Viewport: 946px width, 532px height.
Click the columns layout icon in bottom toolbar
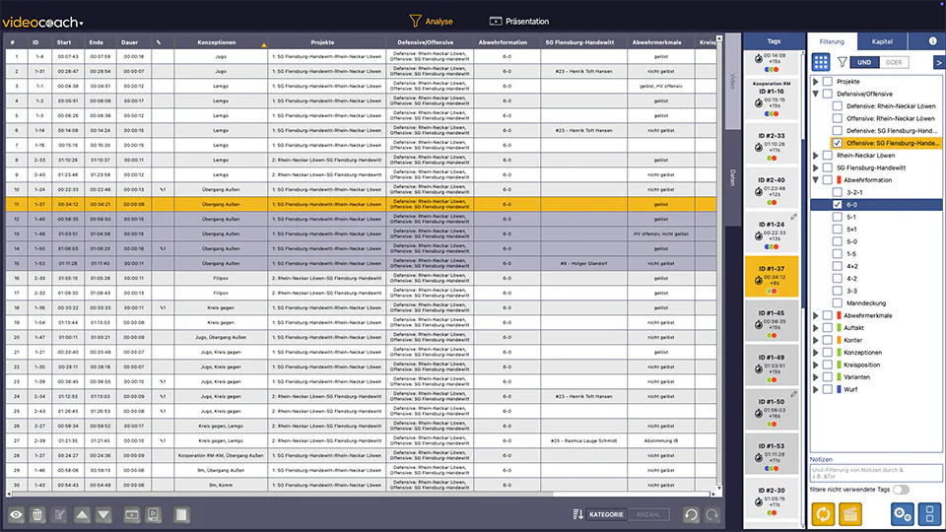coord(181,514)
